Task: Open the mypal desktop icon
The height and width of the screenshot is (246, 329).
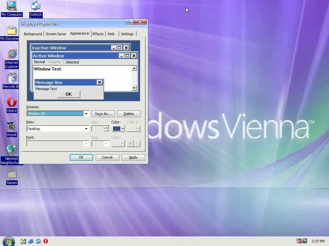Action: click(x=12, y=129)
